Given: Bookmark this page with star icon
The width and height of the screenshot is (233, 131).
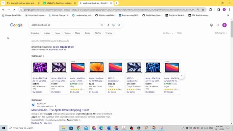Looking at the screenshot, I should click(x=203, y=10).
